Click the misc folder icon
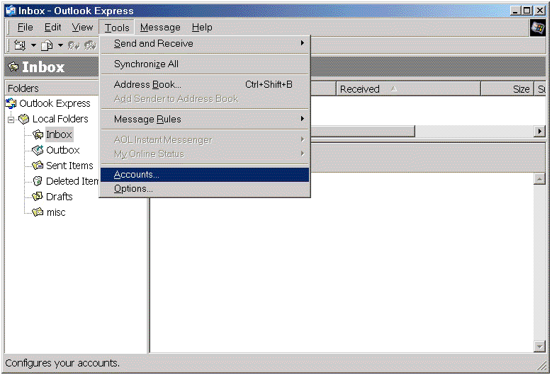 click(38, 212)
